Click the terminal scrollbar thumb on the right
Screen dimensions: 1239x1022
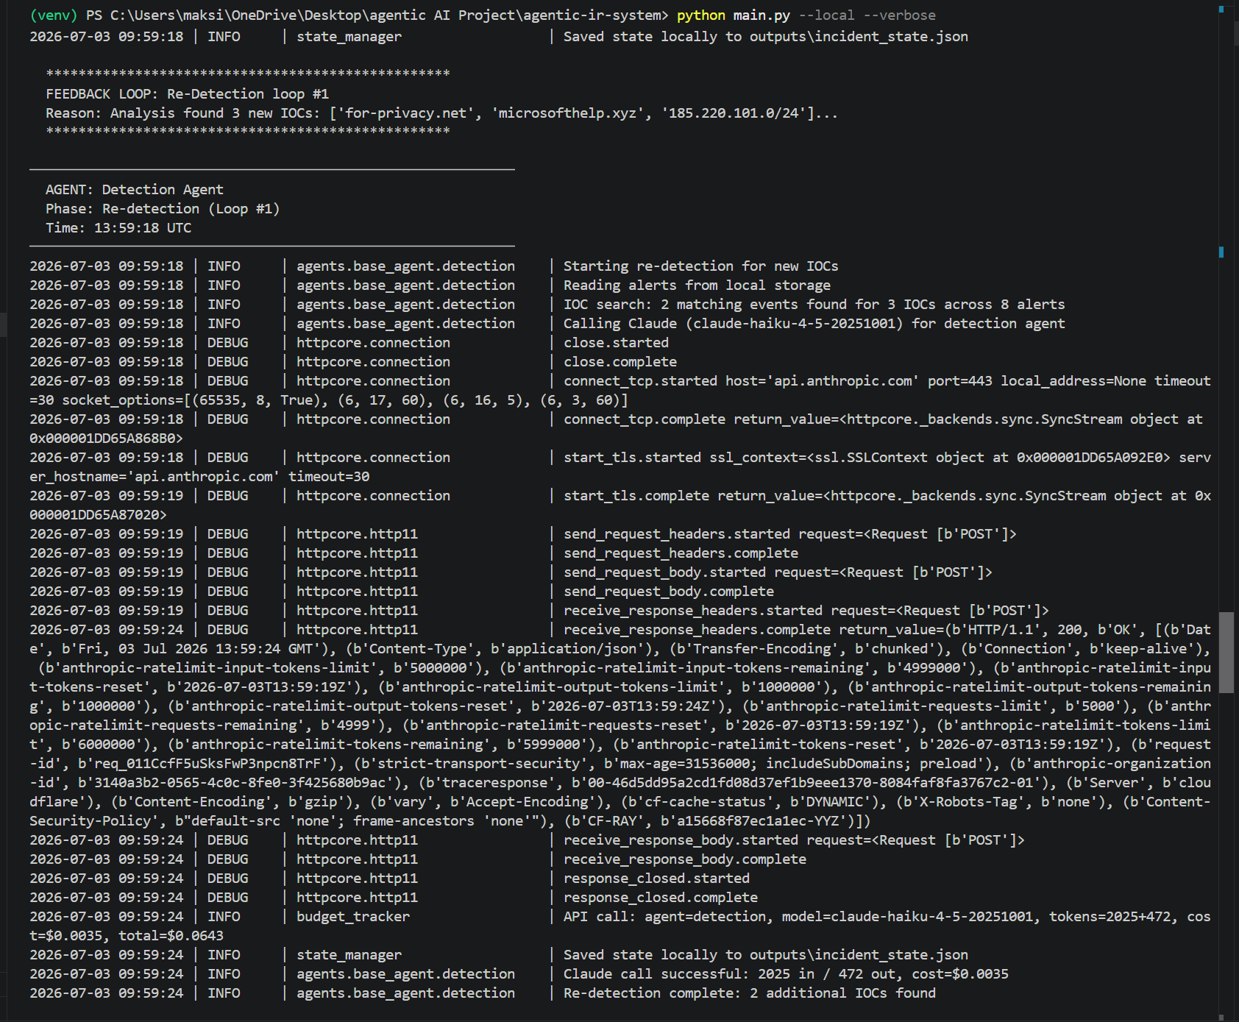(1226, 653)
